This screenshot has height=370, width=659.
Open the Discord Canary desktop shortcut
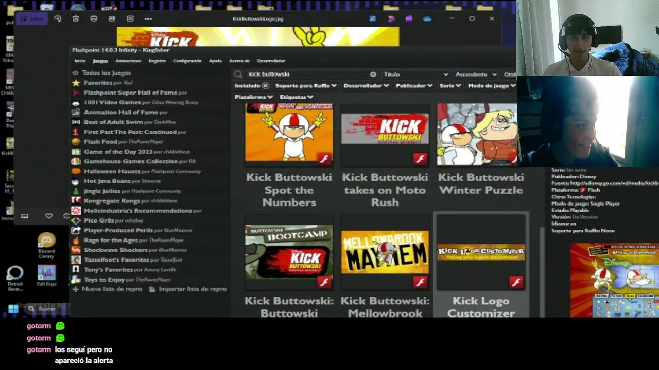click(x=46, y=246)
